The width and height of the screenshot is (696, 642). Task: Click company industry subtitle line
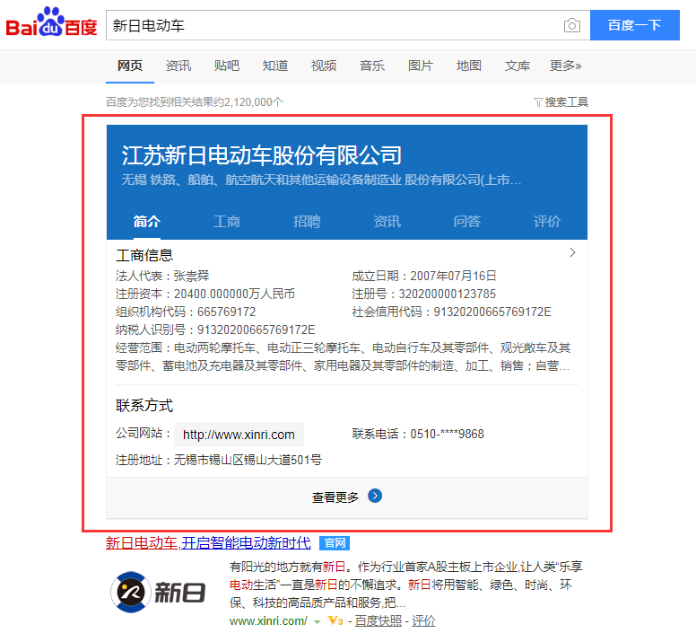point(321,180)
